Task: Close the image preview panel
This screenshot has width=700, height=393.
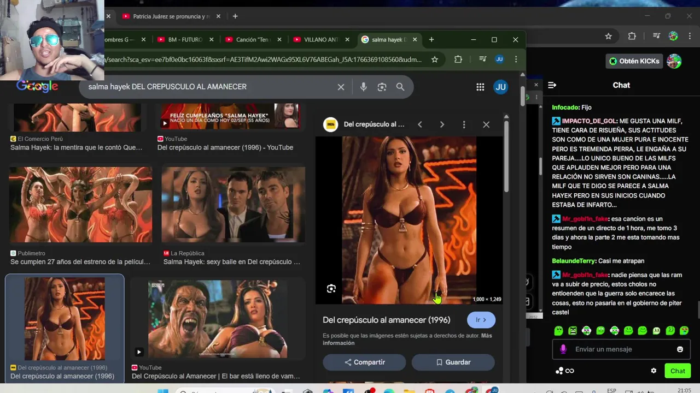Action: coord(486,124)
